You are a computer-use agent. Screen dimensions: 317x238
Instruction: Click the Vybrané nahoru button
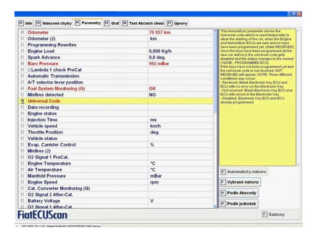click(240, 182)
